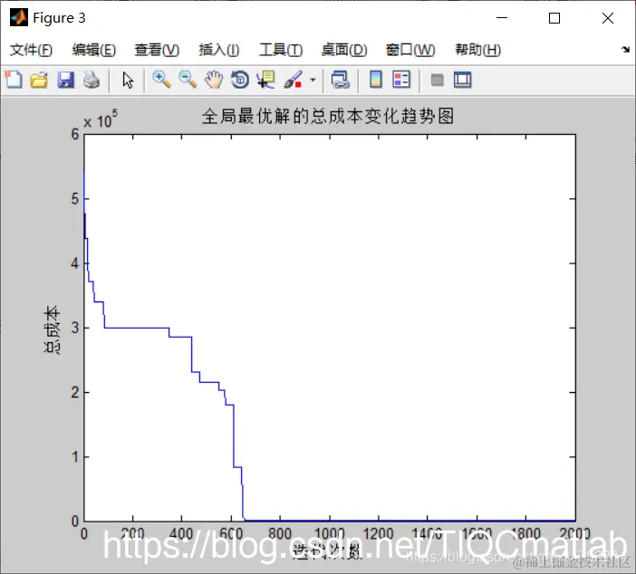Click the MATLAB logo in title bar
Viewport: 636px width, 574px height.
point(19,18)
